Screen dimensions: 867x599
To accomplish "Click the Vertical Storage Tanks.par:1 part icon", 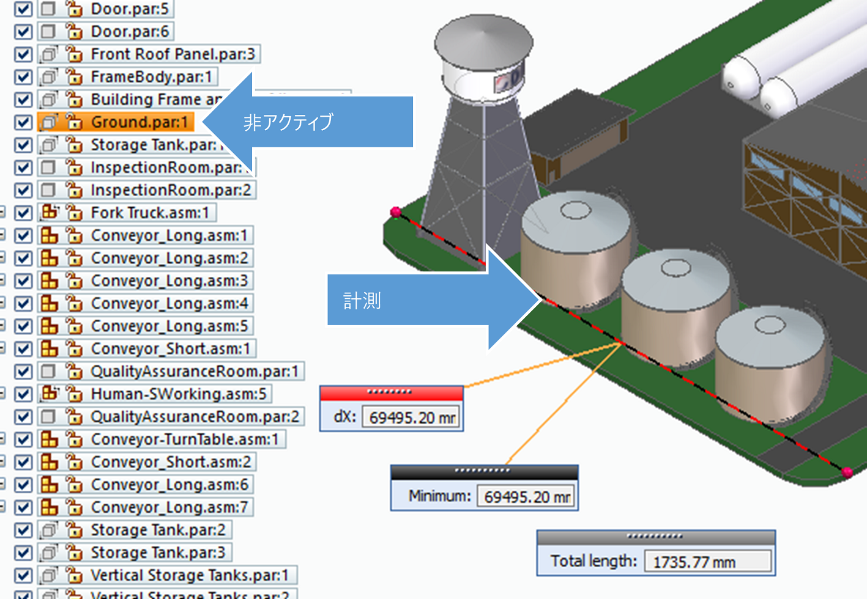I will 48,575.
